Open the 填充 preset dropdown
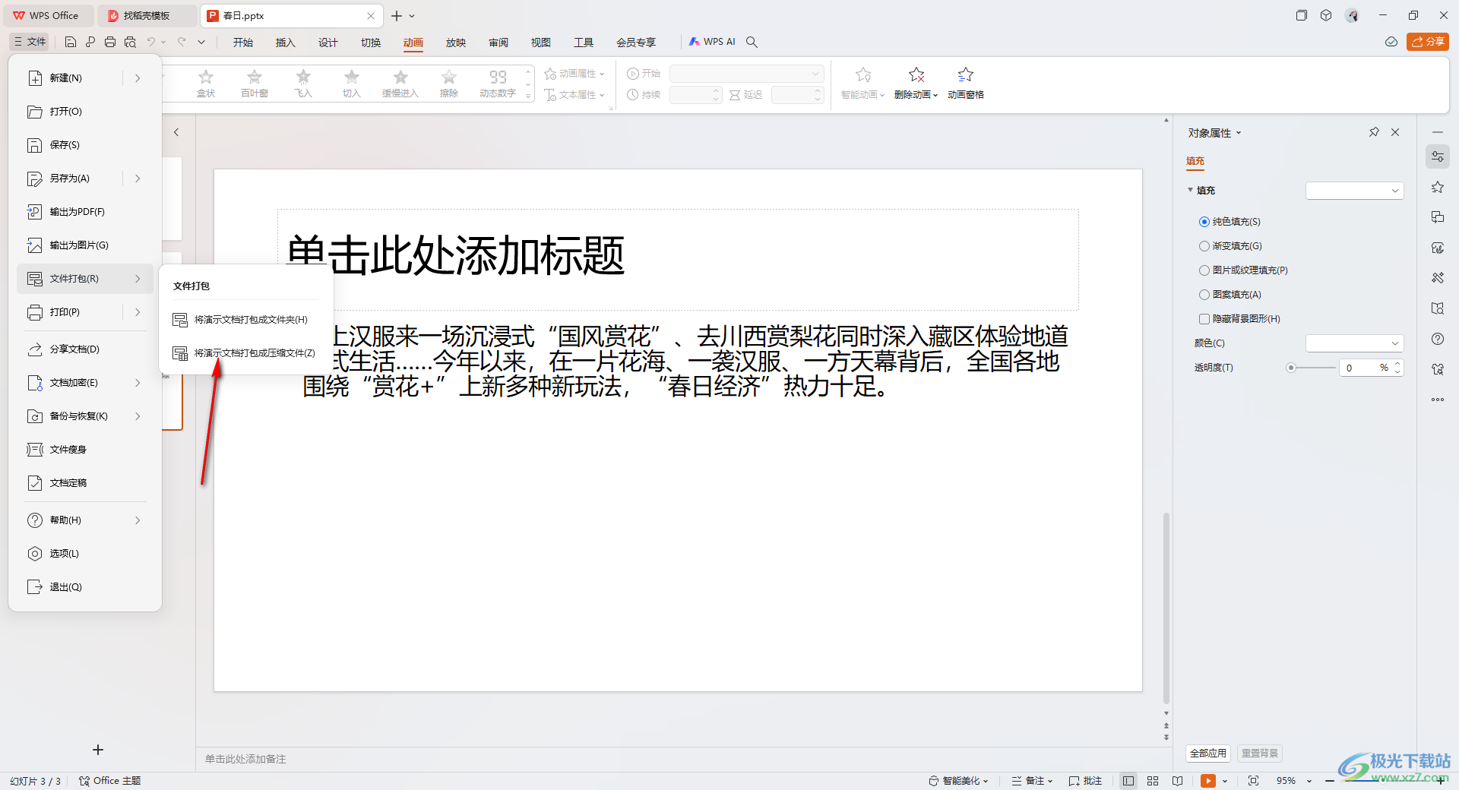 click(x=1354, y=191)
